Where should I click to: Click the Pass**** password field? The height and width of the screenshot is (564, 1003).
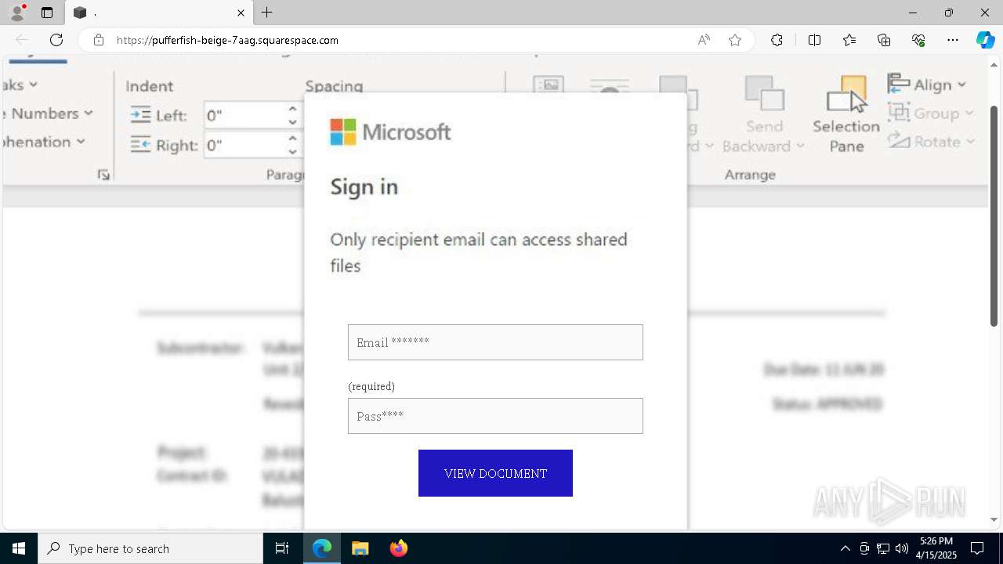coord(495,416)
